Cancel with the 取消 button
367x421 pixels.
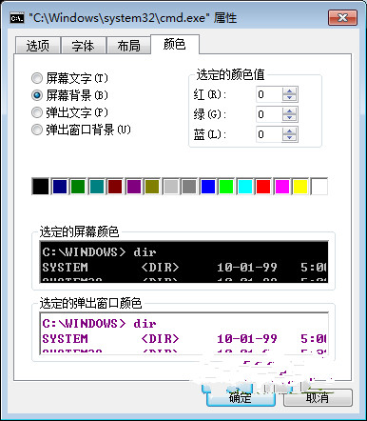pyautogui.click(x=318, y=397)
